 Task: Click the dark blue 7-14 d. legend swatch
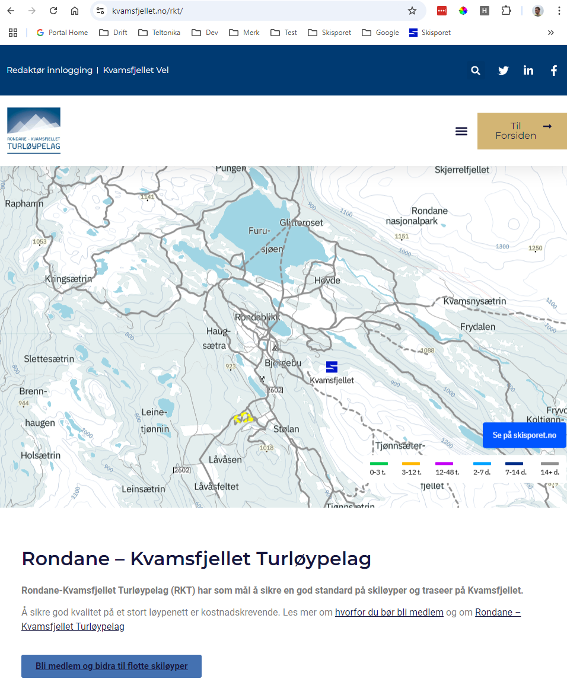[x=514, y=464]
